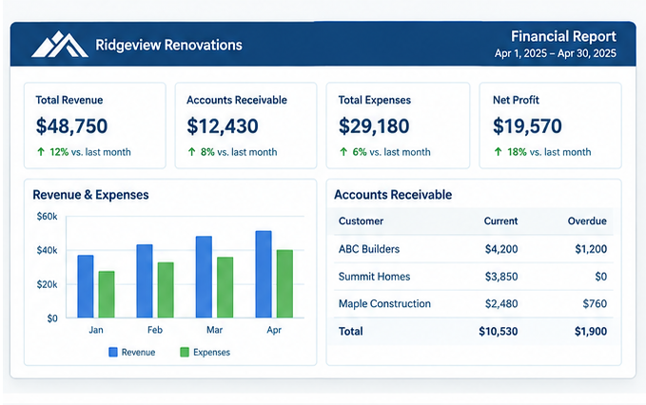Click the February green expenses bar
This screenshot has height=405, width=646.
[166, 290]
